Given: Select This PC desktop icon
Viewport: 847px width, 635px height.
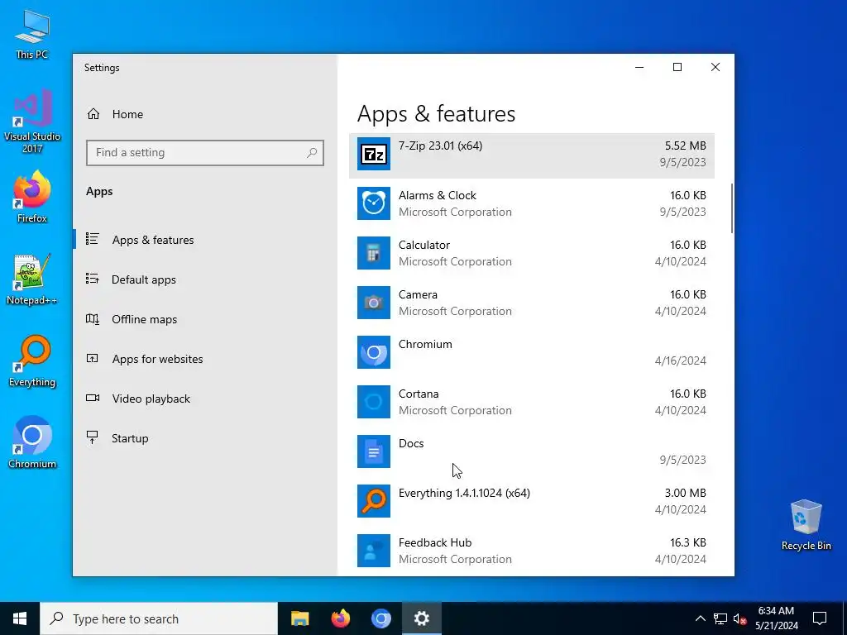Looking at the screenshot, I should (x=32, y=35).
